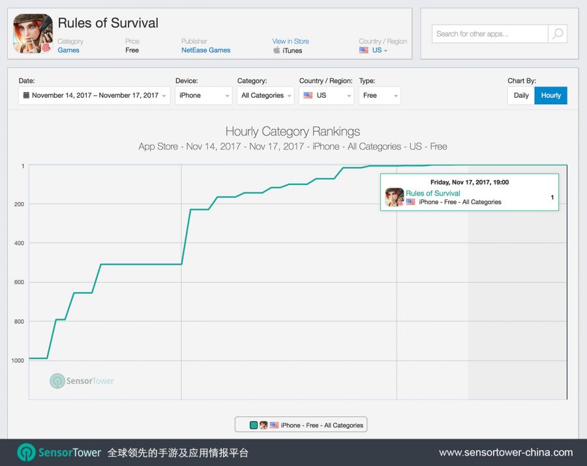
Task: Click the US flag in the chart tooltip
Action: [x=411, y=202]
